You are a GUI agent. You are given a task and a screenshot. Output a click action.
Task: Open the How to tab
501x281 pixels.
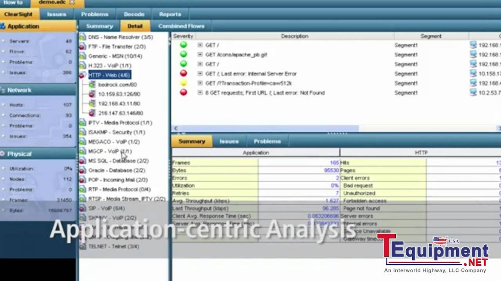(13, 2)
